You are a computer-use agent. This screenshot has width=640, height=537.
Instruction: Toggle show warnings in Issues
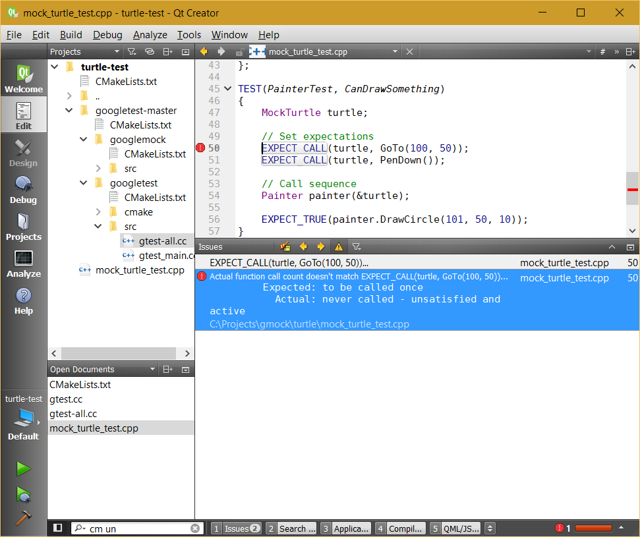[339, 246]
